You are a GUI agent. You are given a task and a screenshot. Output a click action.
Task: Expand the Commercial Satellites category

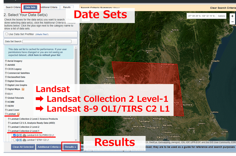pyautogui.click(x=6, y=73)
